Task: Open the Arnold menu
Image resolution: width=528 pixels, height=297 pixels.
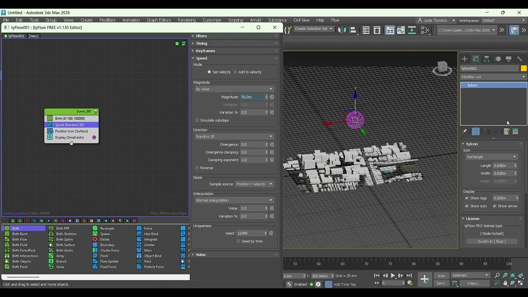Action: pyautogui.click(x=256, y=20)
